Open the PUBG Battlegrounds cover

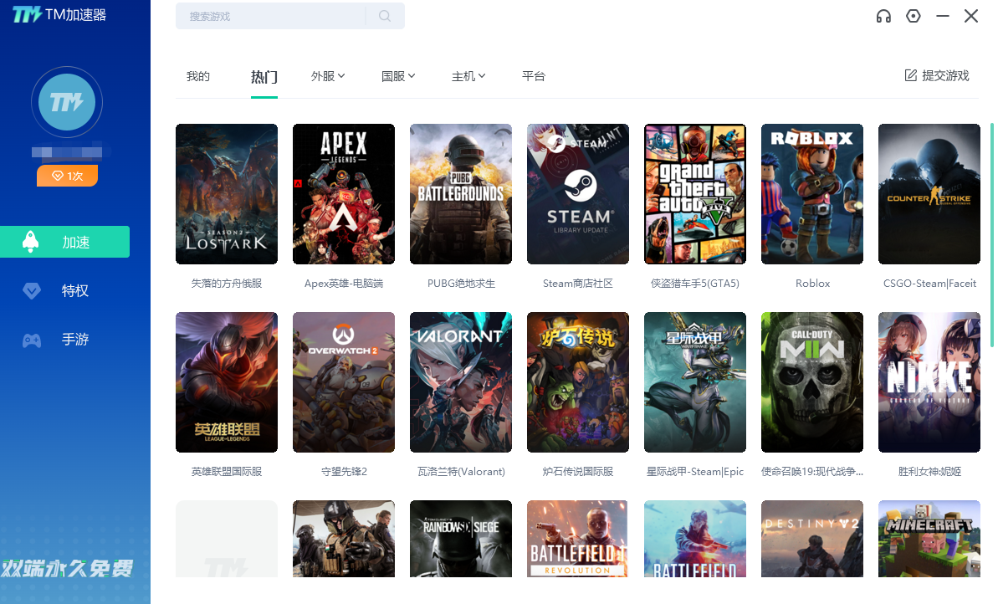[461, 194]
